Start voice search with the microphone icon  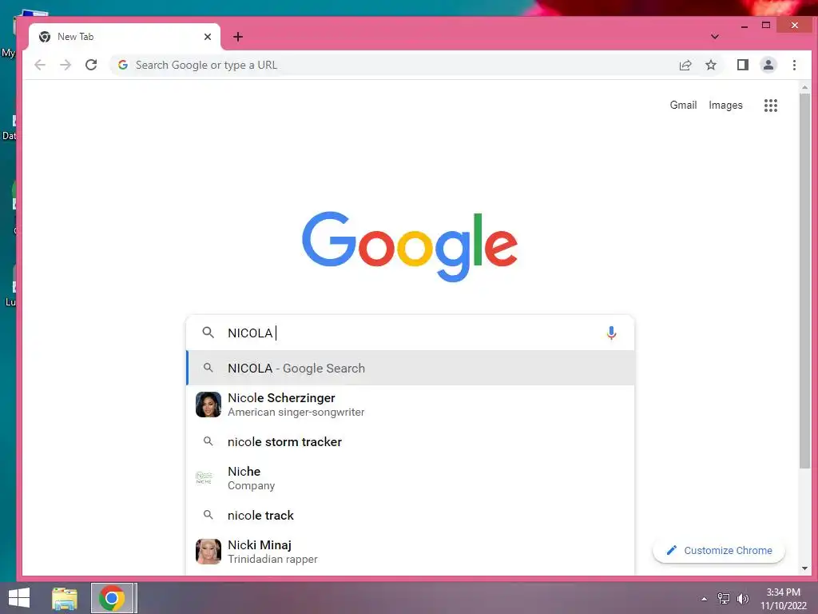[x=611, y=333]
